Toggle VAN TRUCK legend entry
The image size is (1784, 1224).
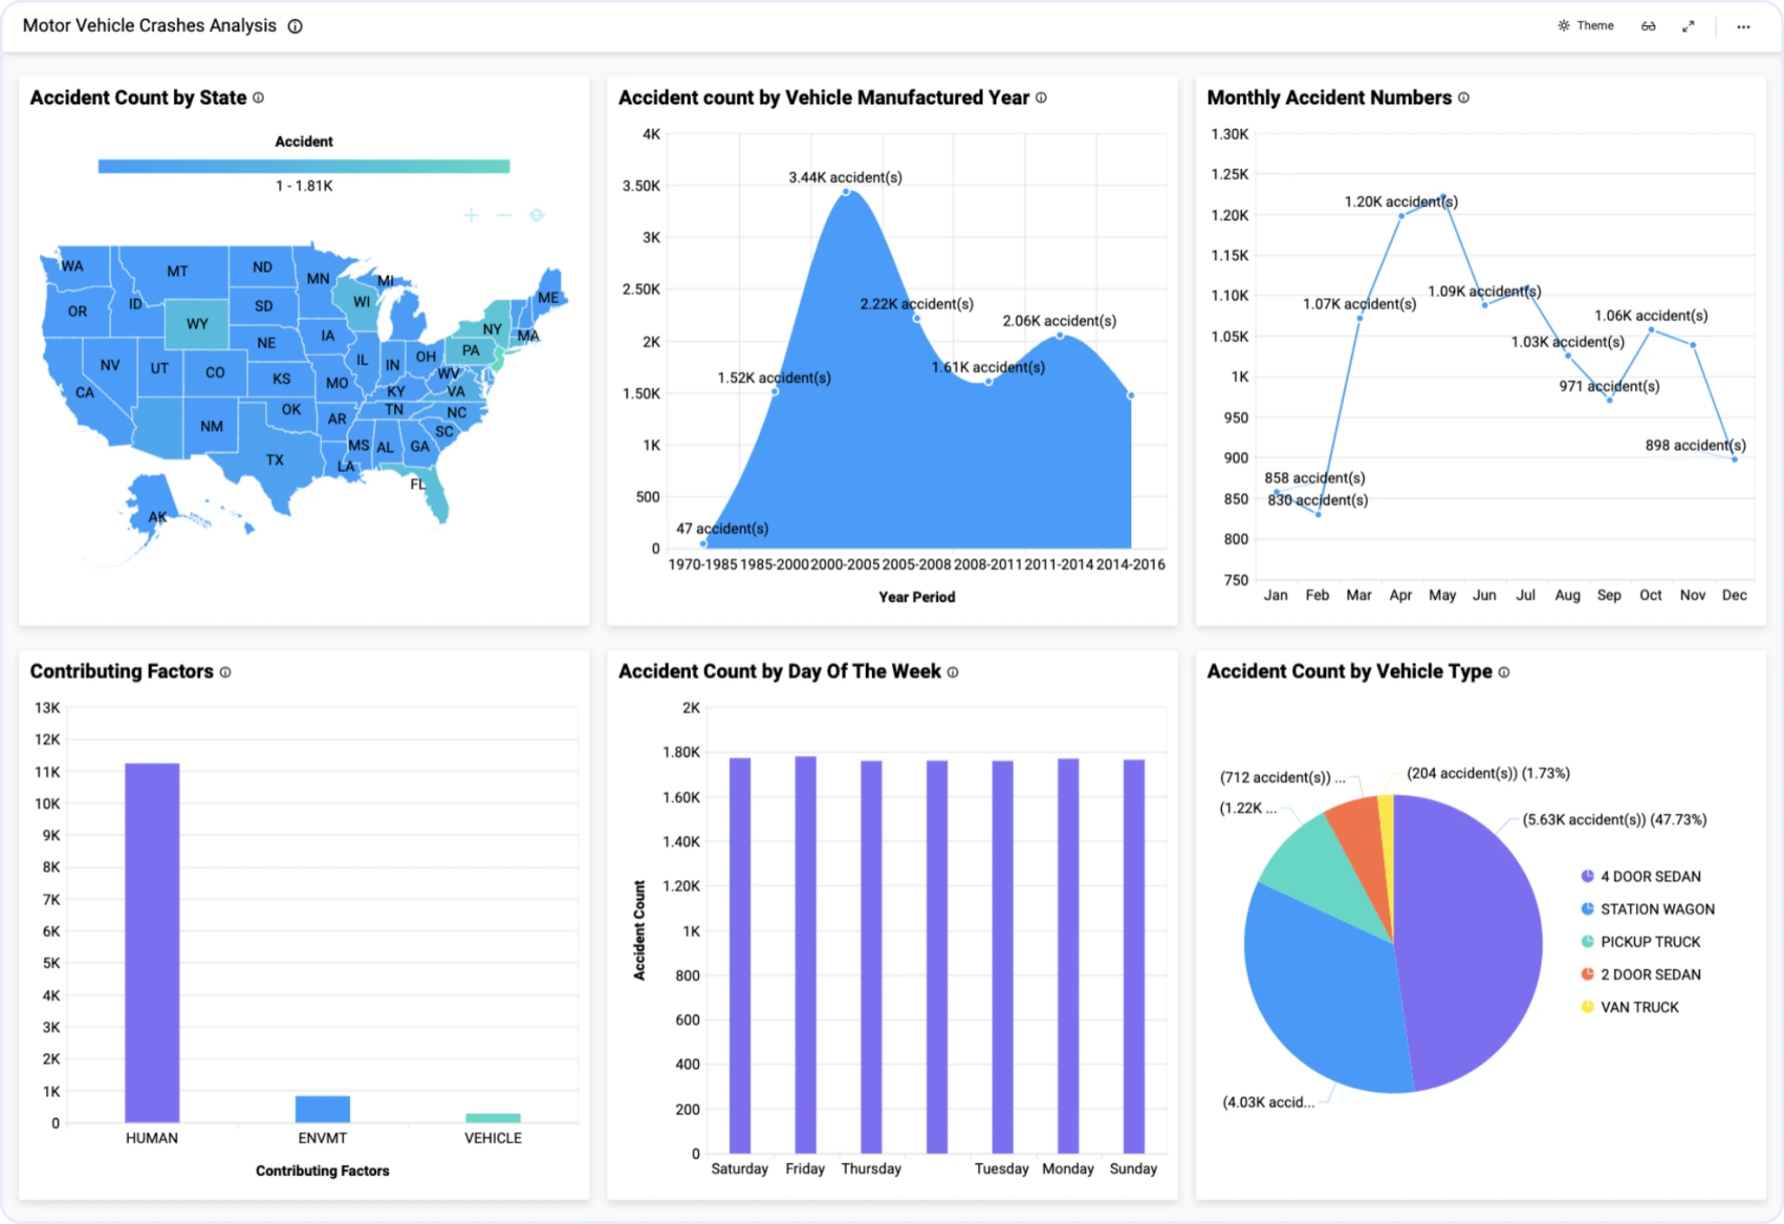coord(1639,1007)
